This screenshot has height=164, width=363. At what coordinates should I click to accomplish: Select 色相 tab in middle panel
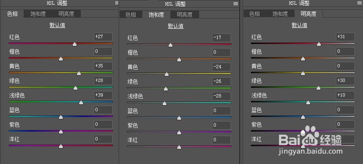click(x=131, y=15)
